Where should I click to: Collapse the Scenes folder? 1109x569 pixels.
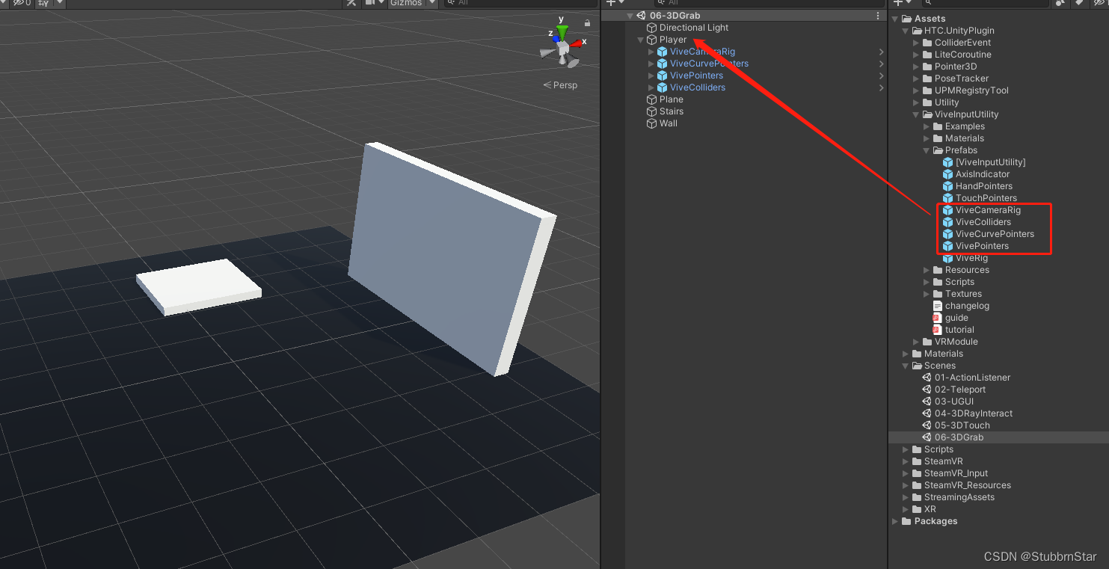(x=906, y=366)
